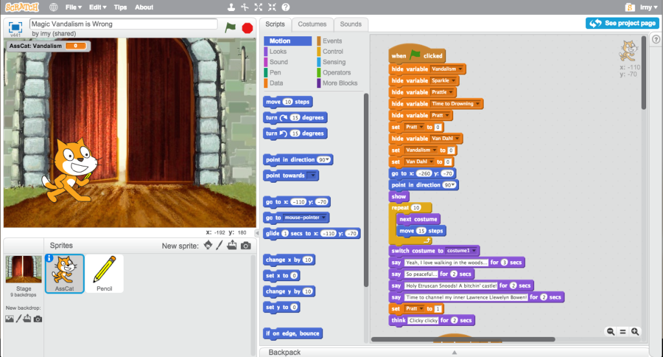This screenshot has height=357, width=663.
Task: Click the scripts area vertical scrollbar
Action: 644,73
